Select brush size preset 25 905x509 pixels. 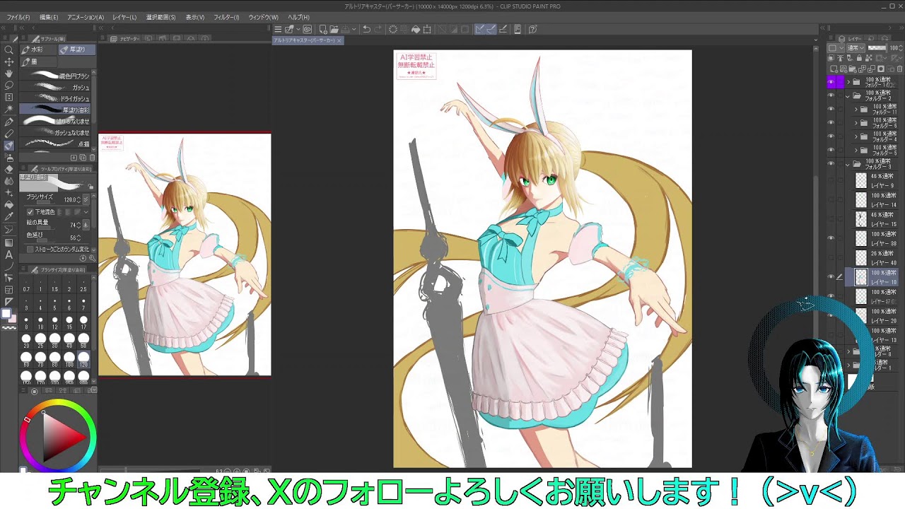click(40, 339)
